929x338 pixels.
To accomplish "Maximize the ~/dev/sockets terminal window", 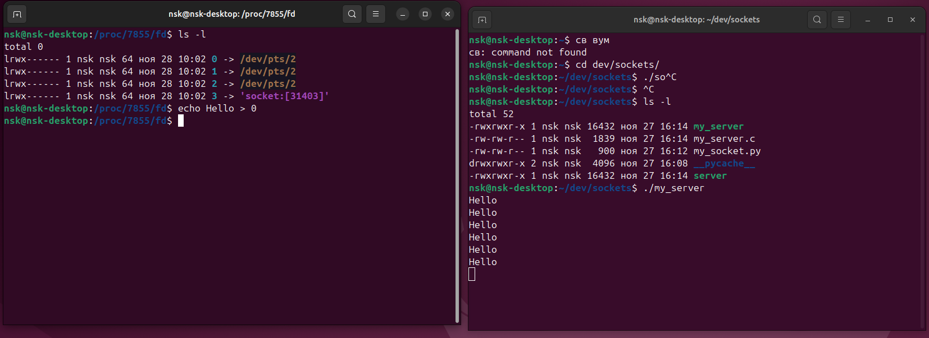I will pos(890,20).
